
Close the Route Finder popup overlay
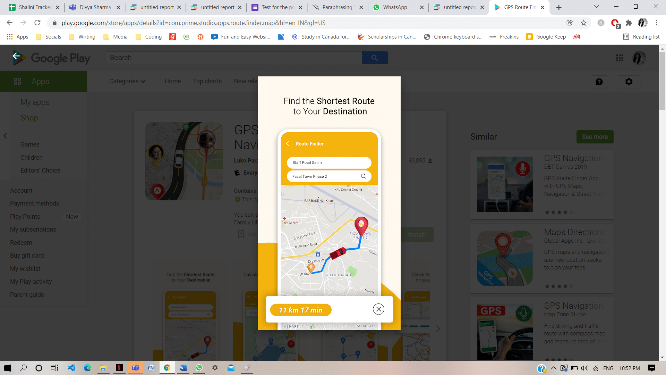[x=378, y=309]
